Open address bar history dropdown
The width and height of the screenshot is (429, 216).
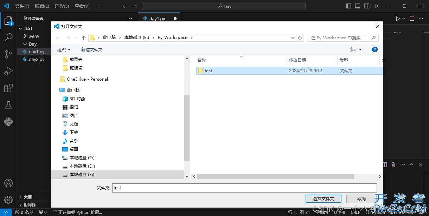tap(293, 38)
